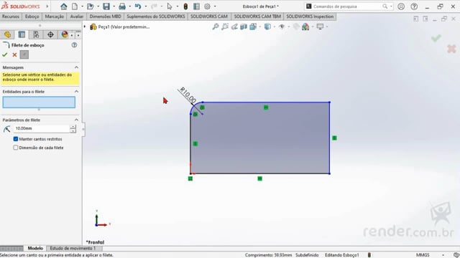This screenshot has width=460, height=258.
Task: Collapse Parâmetros de filete section
Action: point(76,120)
